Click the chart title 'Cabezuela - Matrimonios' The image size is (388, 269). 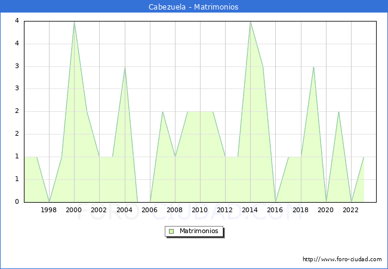click(x=193, y=7)
